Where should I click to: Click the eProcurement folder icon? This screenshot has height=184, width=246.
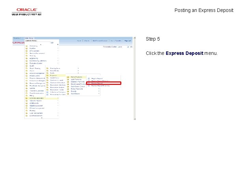coord(27,51)
